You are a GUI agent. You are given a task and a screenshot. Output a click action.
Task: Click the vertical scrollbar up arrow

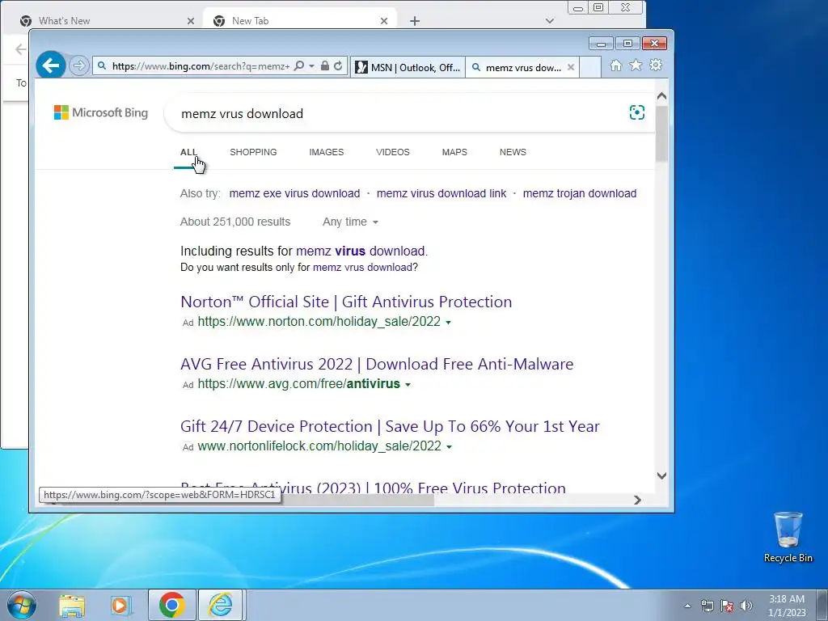pos(661,96)
